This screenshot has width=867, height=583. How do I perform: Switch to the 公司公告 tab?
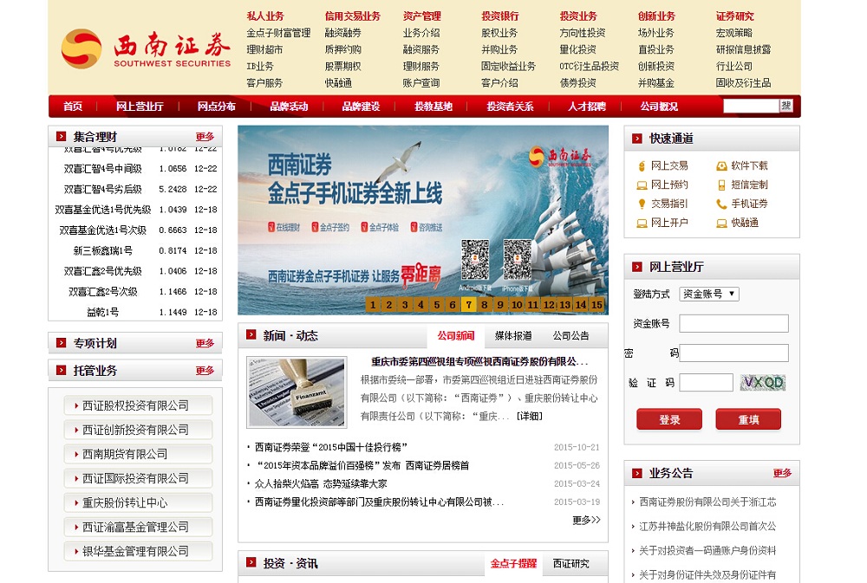pyautogui.click(x=571, y=335)
